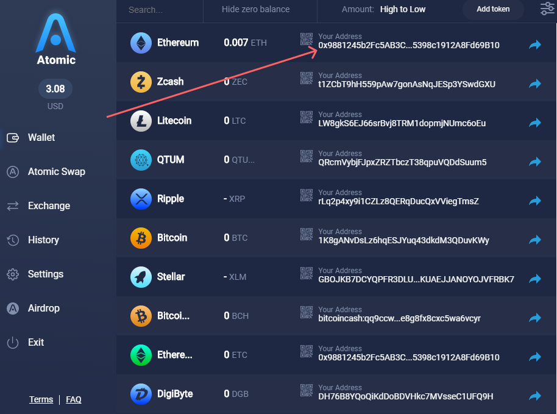
Task: Change the High to Low amount sorting
Action: coord(402,9)
